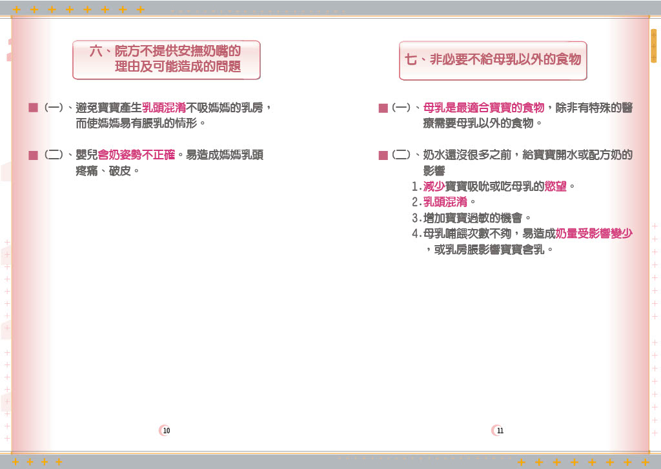
Task: Click the page 10 moon icon
Action: [x=165, y=430]
